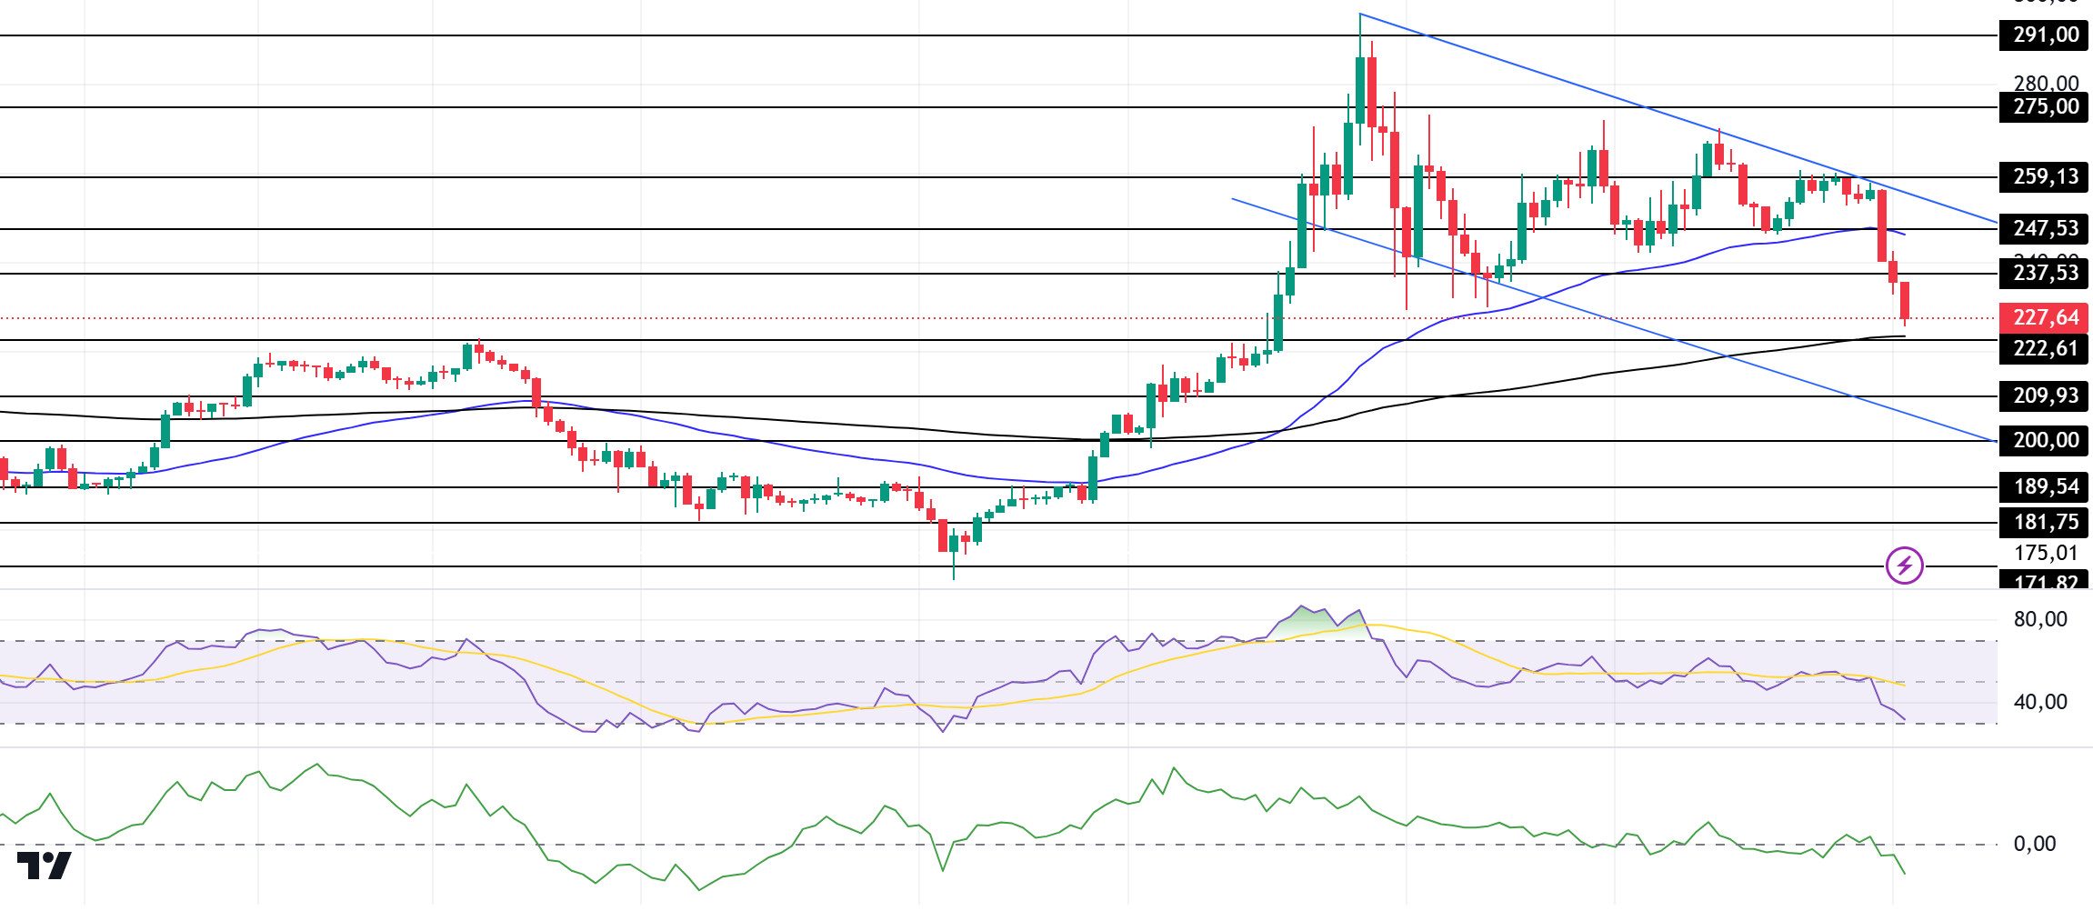The height and width of the screenshot is (911, 2093).
Task: Select the 291,00 price level label
Action: click(2044, 35)
